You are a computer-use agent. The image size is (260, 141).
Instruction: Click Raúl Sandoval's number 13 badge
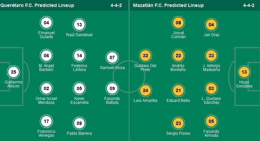[x=79, y=25]
